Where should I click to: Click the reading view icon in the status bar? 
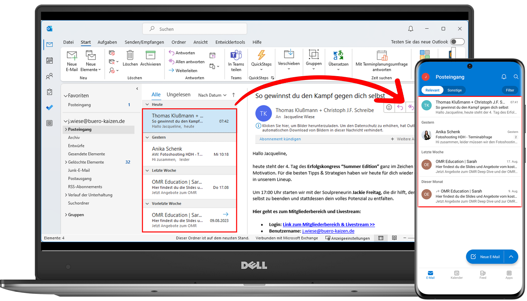[x=395, y=238]
